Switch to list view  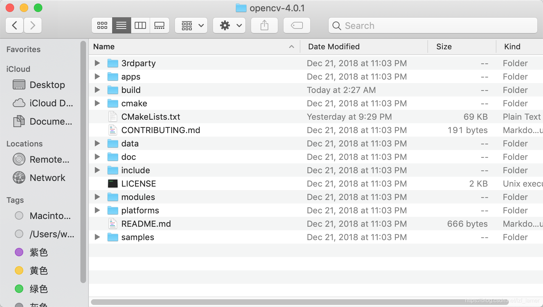[x=121, y=25]
